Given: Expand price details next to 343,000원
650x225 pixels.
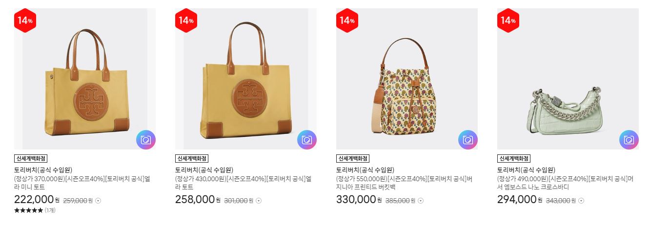Looking at the screenshot, I should pyautogui.click(x=581, y=201).
